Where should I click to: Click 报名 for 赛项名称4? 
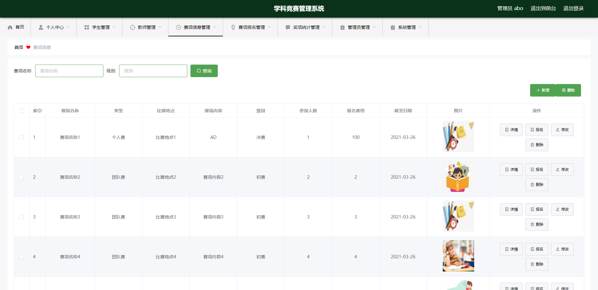[537, 249]
